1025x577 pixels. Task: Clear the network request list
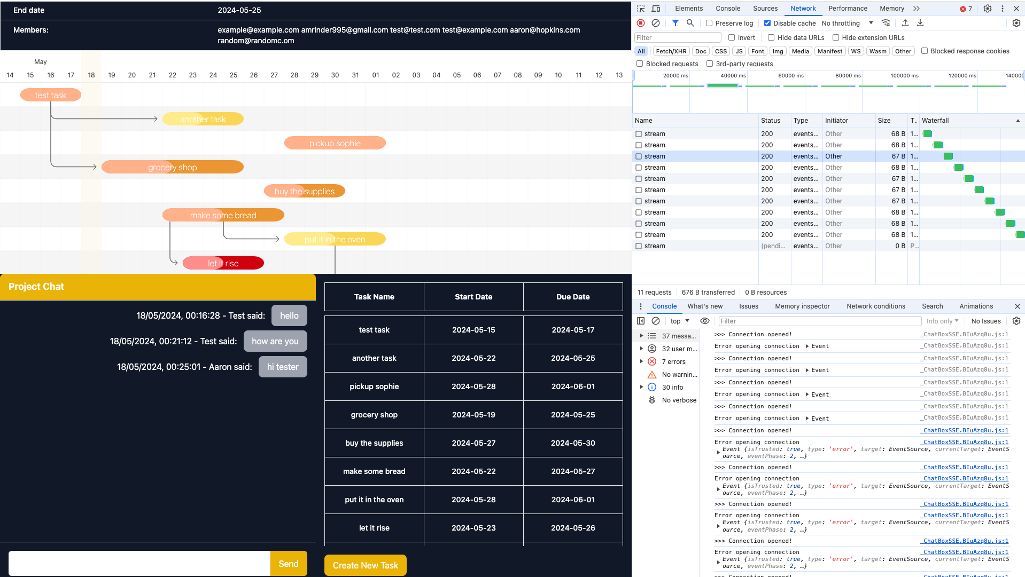pos(656,23)
